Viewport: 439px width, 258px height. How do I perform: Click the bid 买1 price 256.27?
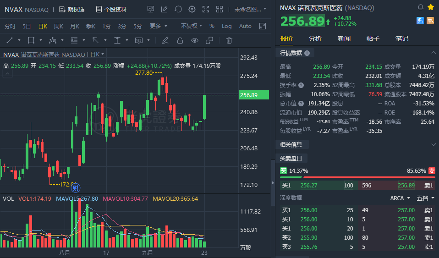click(x=309, y=186)
